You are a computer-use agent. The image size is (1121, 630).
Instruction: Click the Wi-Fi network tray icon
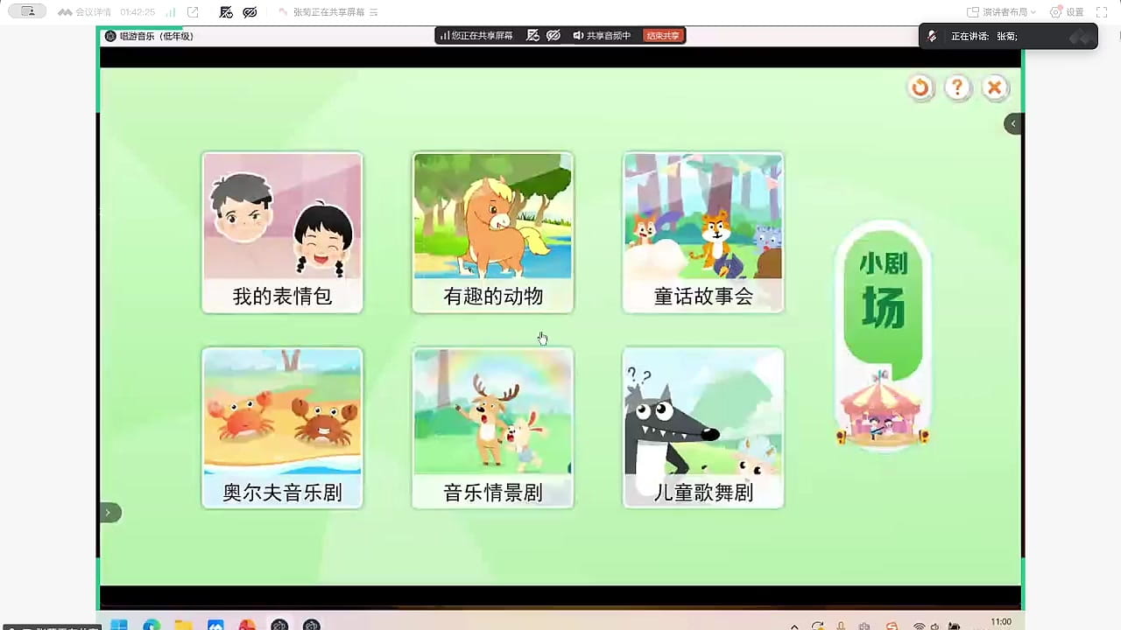[919, 626]
